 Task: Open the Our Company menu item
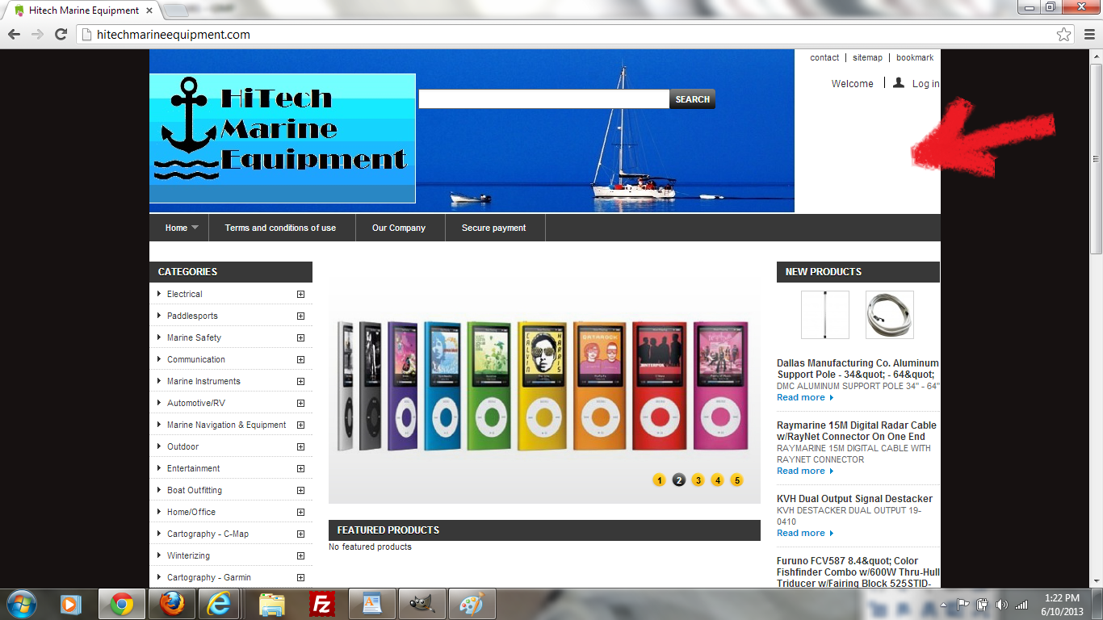399,228
